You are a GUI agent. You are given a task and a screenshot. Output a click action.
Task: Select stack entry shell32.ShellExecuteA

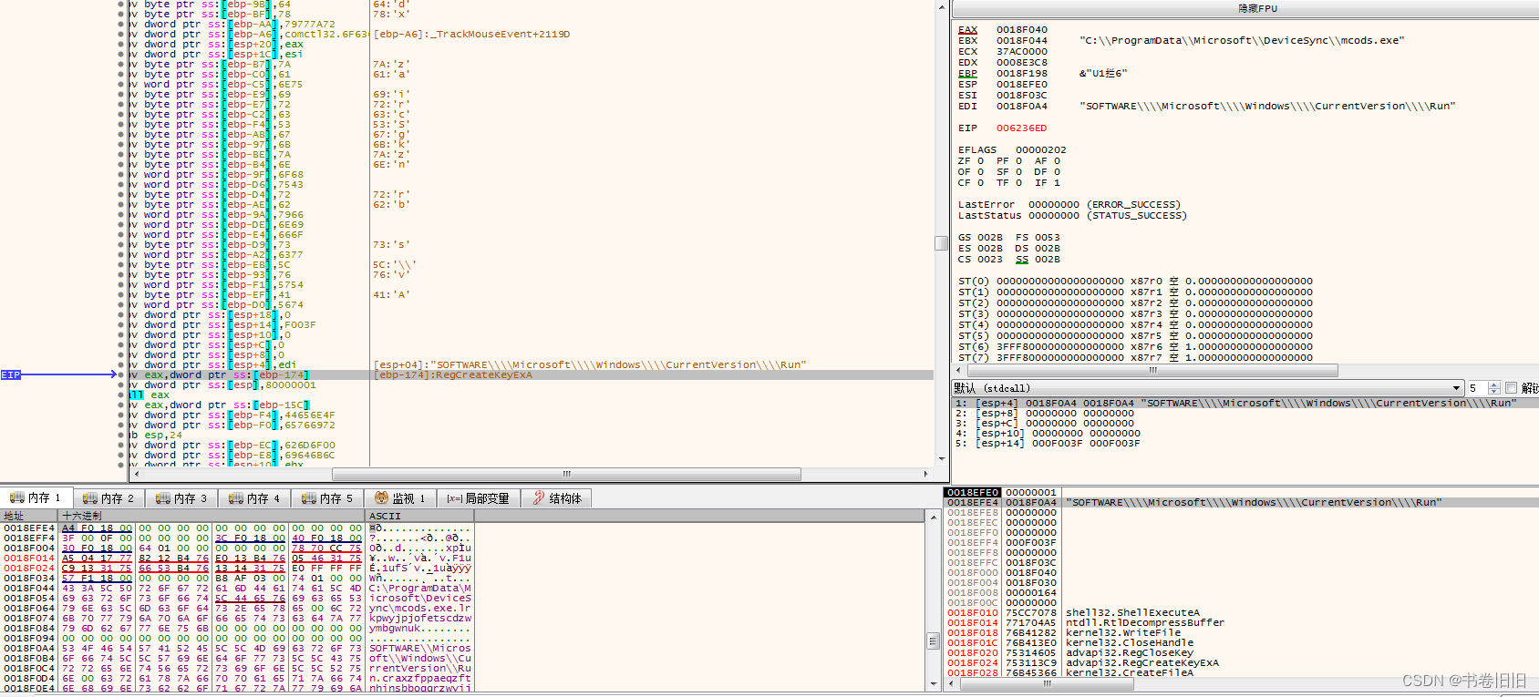pos(1132,613)
